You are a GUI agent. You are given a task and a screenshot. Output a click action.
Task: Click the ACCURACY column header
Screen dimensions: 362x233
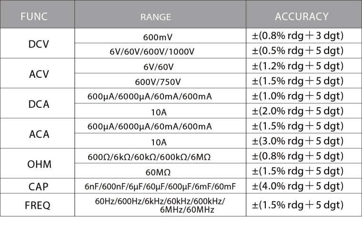click(302, 17)
